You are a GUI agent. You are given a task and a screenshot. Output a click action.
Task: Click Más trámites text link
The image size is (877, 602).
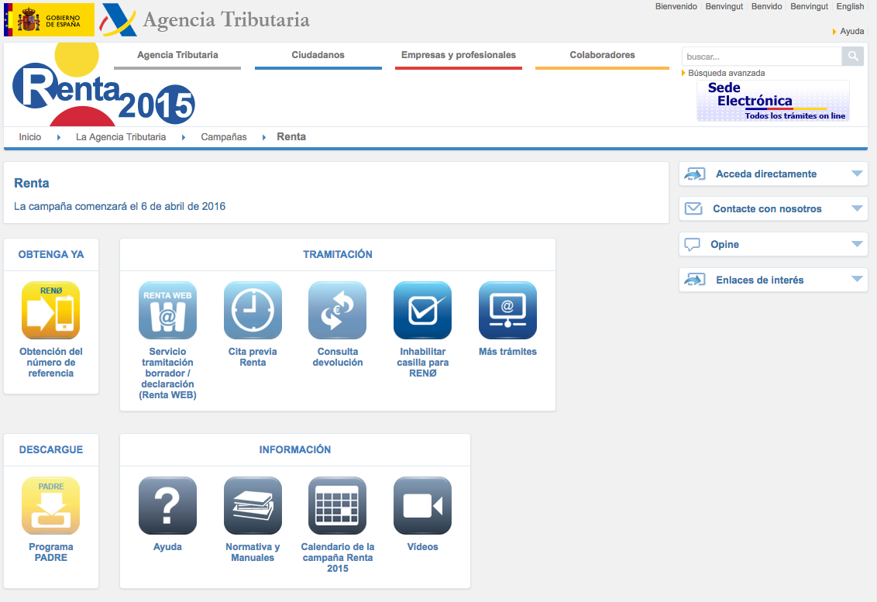click(508, 352)
